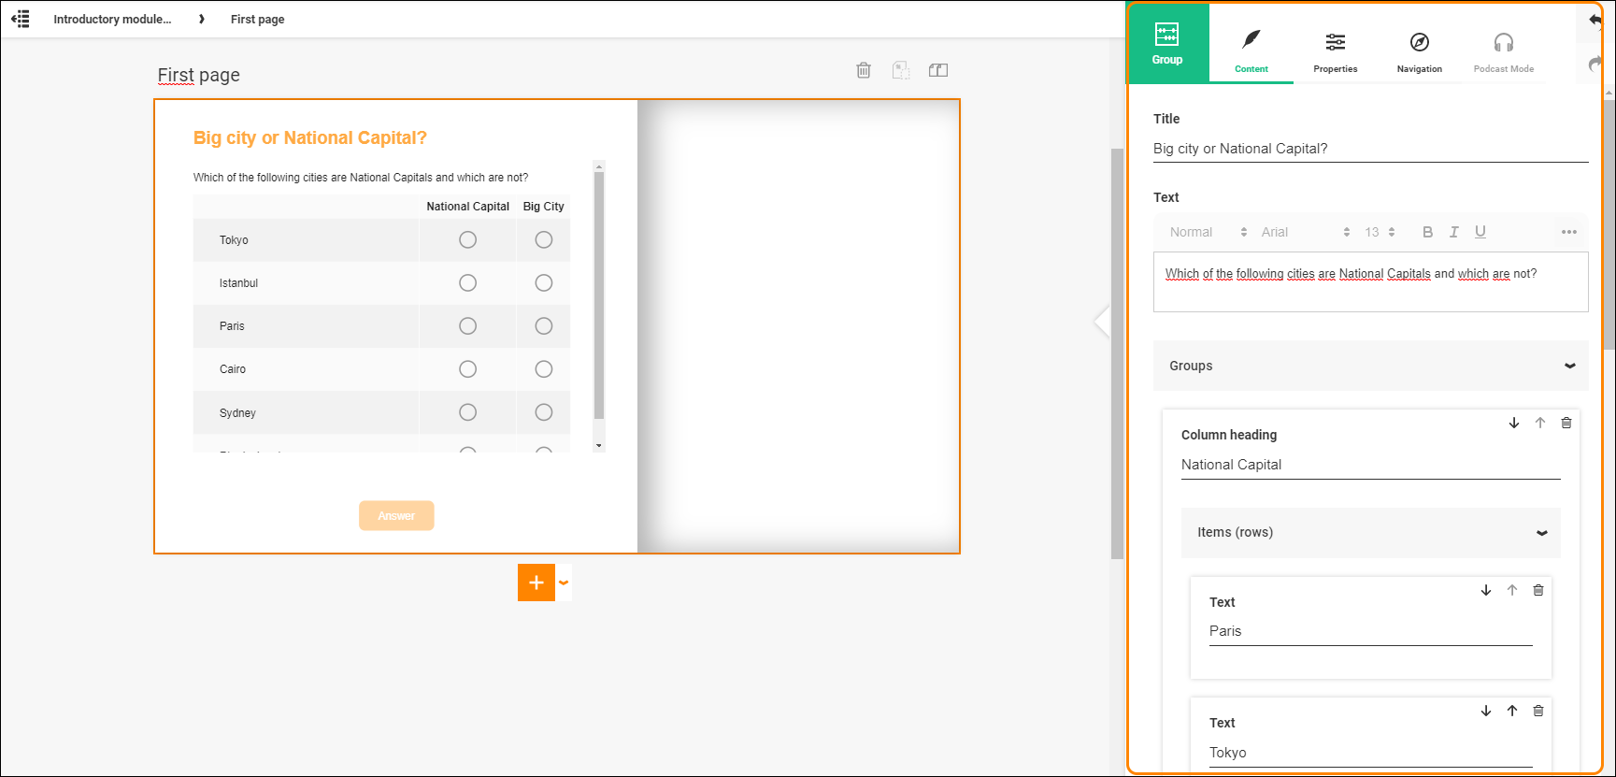Screen dimensions: 1616x777
Task: Move the Tokyo item up
Action: [1512, 711]
